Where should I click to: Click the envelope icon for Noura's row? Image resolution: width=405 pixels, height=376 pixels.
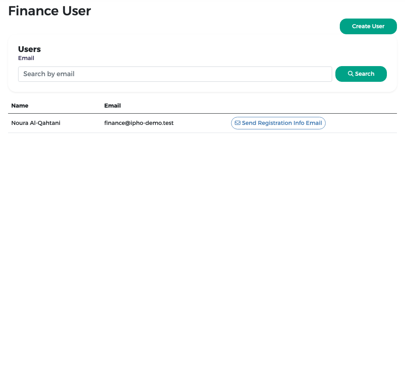tap(238, 123)
